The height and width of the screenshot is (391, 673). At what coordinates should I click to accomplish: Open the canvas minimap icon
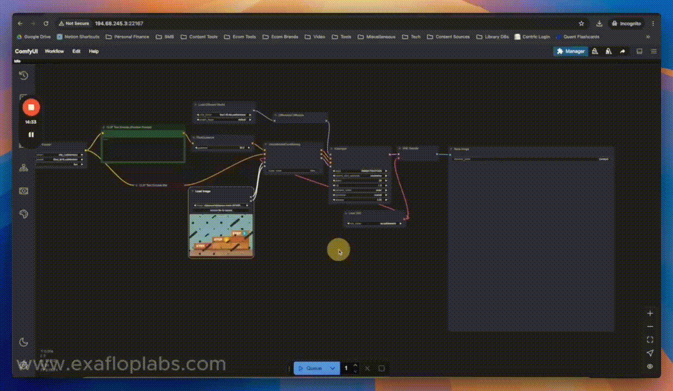pos(639,51)
